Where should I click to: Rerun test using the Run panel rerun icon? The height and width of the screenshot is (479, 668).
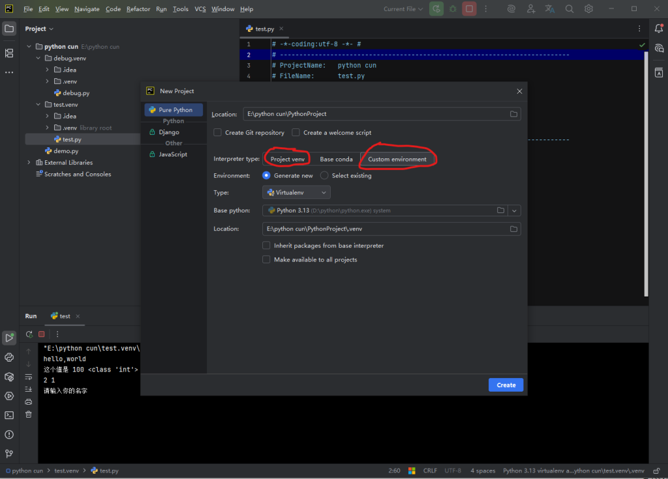[x=29, y=334]
